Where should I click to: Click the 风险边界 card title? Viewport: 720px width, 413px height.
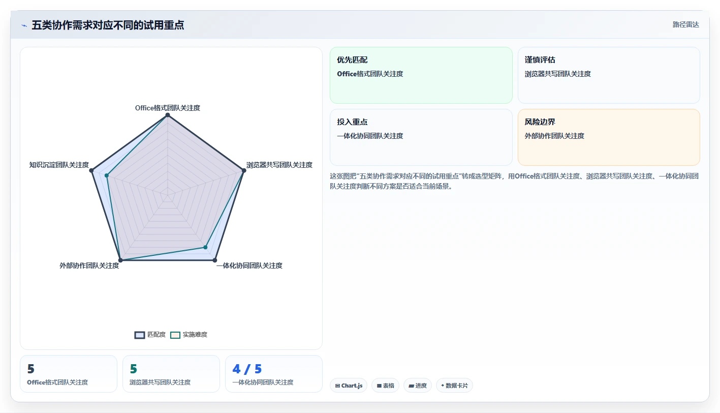[540, 122]
